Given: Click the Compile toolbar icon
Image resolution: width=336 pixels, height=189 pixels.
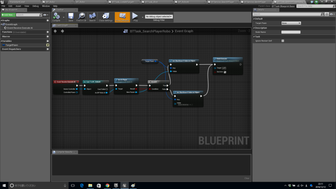Looking at the screenshot, I should coord(56,17).
